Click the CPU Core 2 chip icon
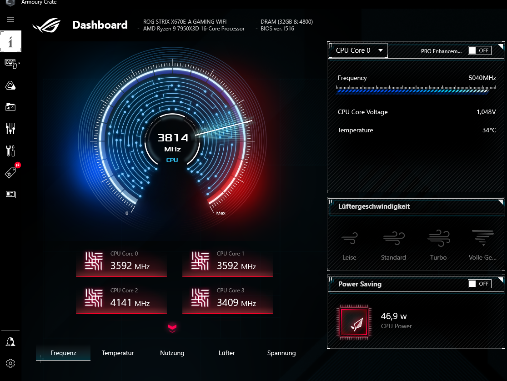 coord(94,297)
